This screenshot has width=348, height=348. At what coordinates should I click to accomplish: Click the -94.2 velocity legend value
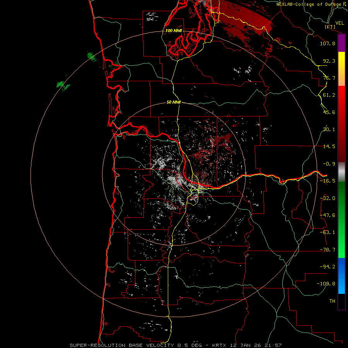pos(328,267)
